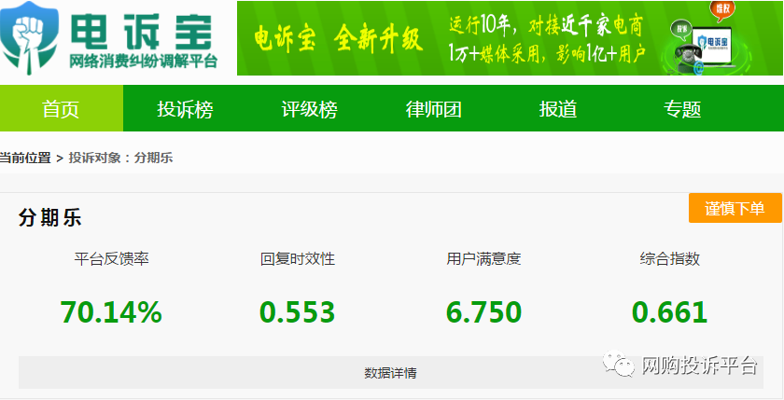Click the orange 谨慎下单 button
Image resolution: width=784 pixels, height=400 pixels.
[735, 208]
